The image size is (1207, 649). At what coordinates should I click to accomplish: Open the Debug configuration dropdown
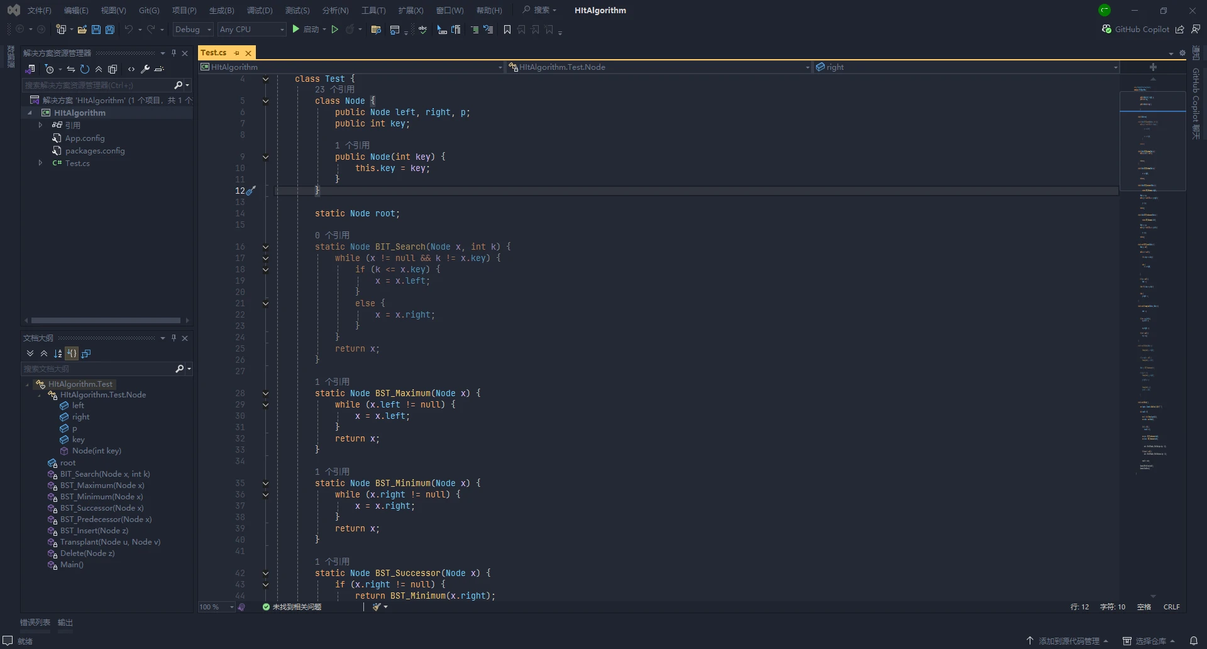pyautogui.click(x=192, y=29)
